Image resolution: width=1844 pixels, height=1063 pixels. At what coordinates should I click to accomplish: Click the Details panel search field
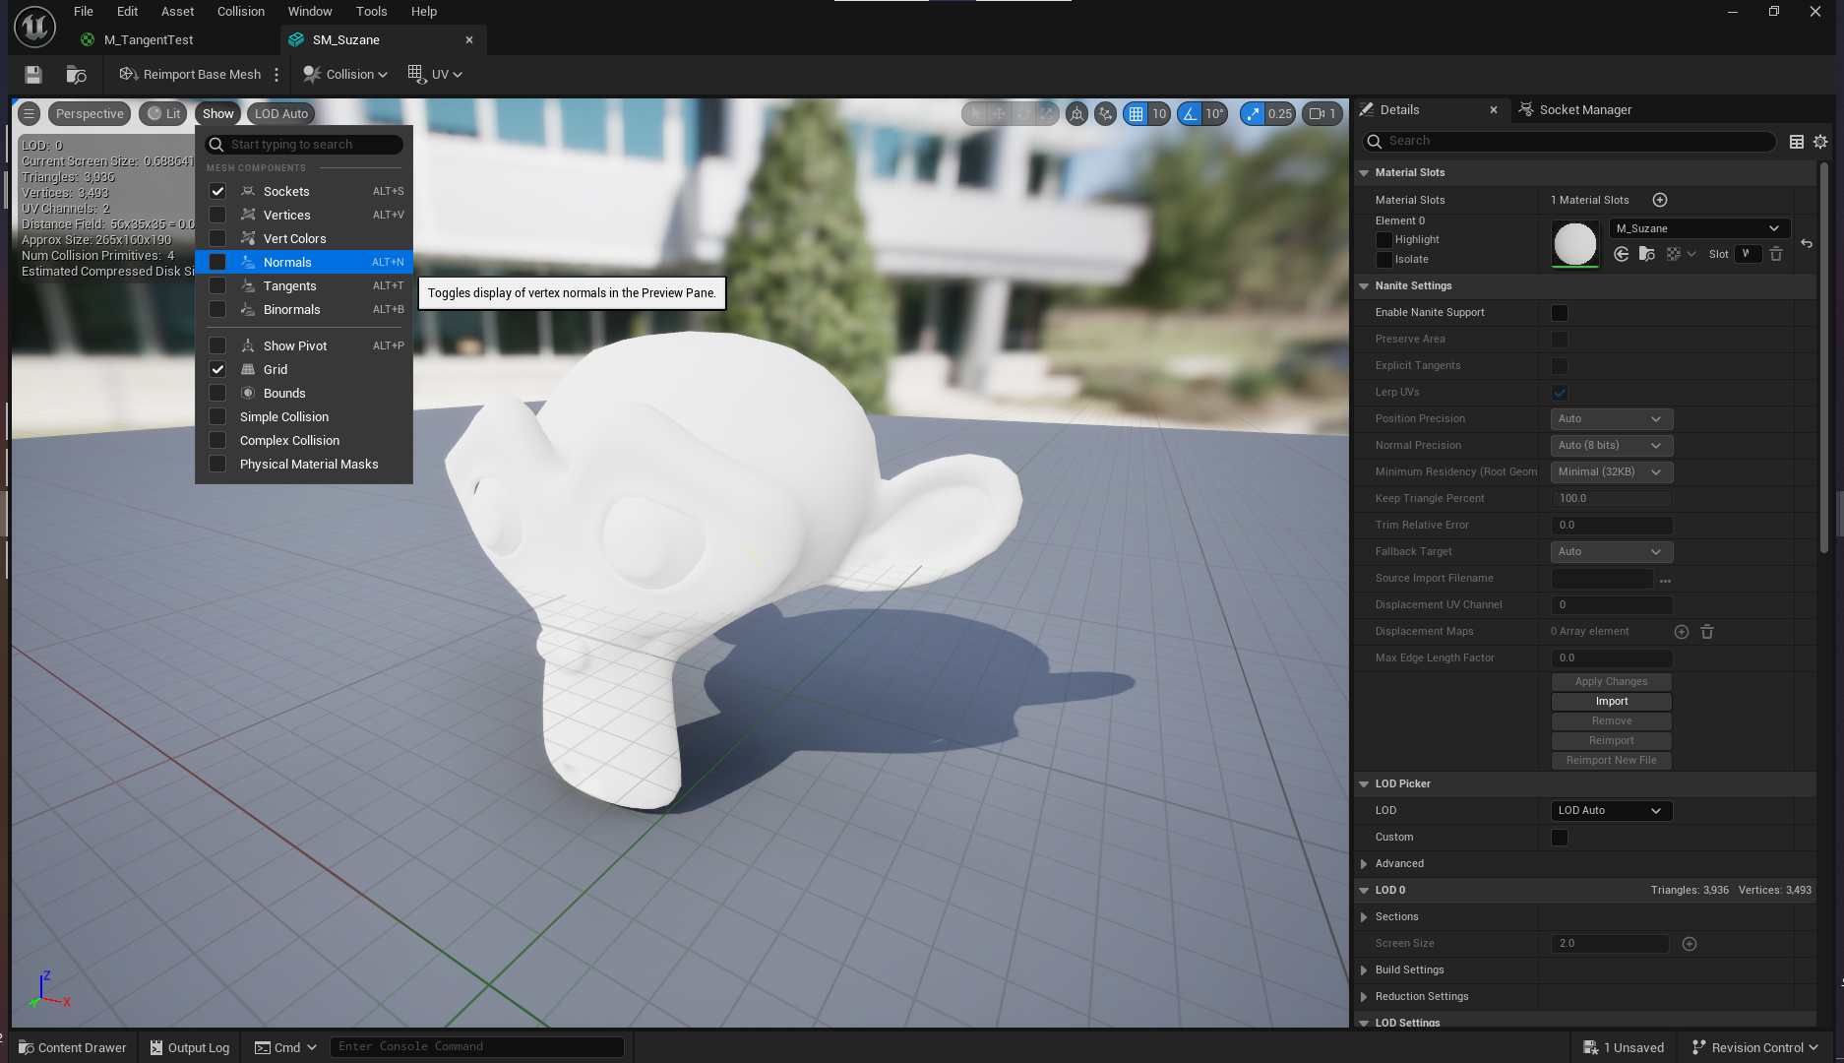(1568, 142)
